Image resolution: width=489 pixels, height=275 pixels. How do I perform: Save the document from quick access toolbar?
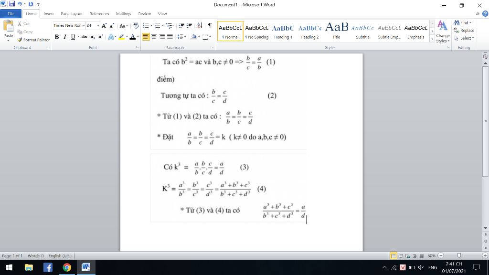(x=12, y=4)
